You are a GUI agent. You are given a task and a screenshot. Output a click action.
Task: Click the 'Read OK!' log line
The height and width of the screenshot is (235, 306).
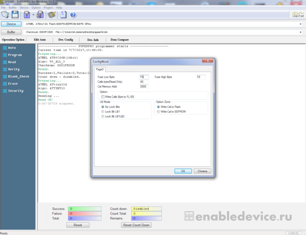point(46,100)
